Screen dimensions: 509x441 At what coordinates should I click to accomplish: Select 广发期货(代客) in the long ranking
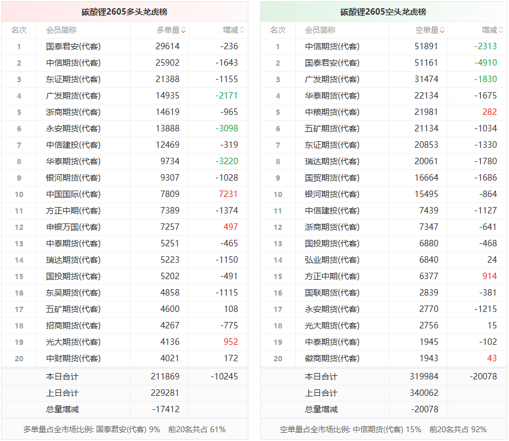click(x=73, y=96)
